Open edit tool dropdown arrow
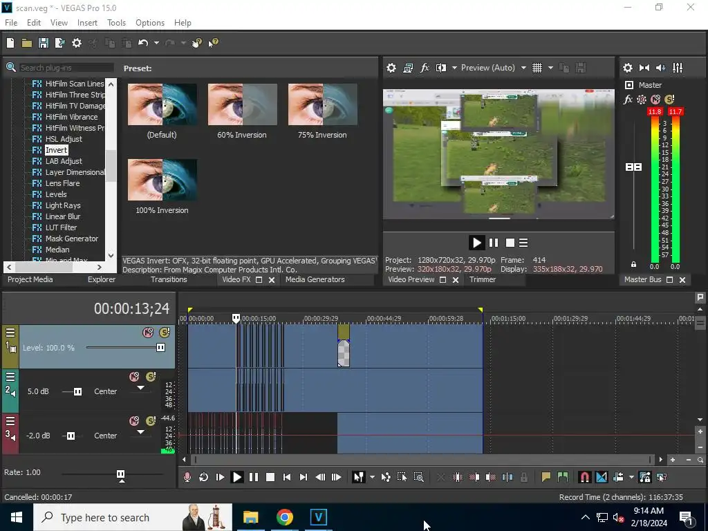Image resolution: width=708 pixels, height=531 pixels. (x=372, y=477)
